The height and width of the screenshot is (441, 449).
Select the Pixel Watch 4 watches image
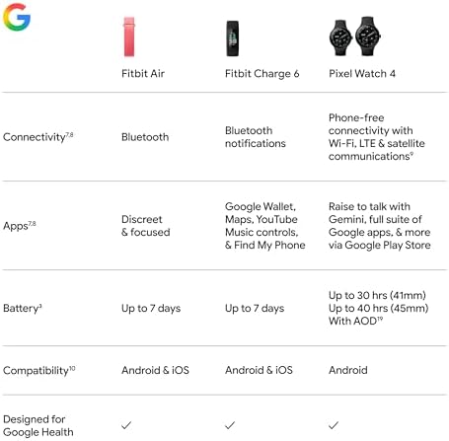click(x=355, y=37)
